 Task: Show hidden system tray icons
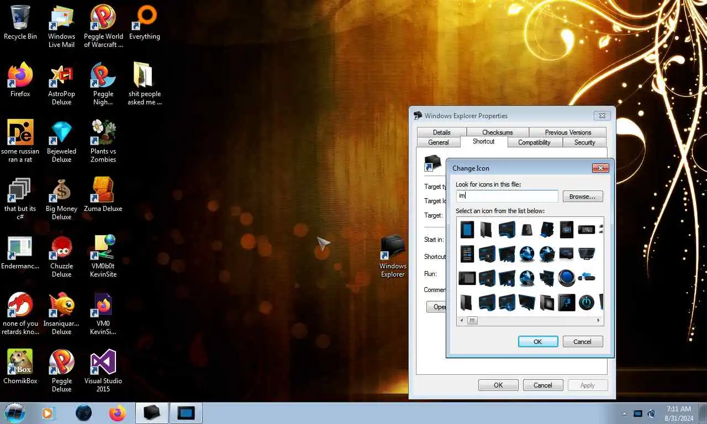(625, 414)
